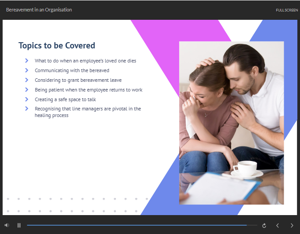Image resolution: width=300 pixels, height=234 pixels.
Task: Click chevron beside 'Being patient when the employee returns'
Action: [27, 89]
